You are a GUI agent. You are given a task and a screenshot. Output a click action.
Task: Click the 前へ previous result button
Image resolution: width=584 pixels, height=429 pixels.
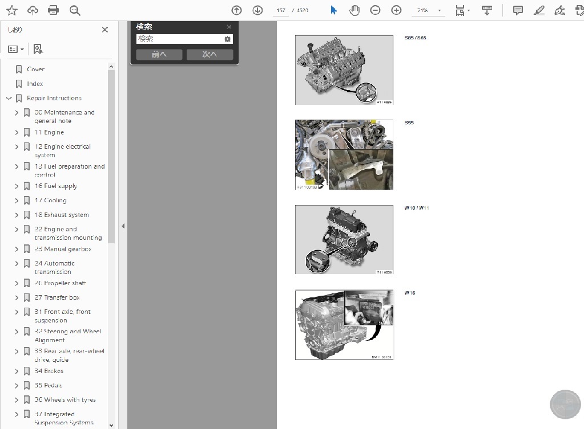coord(159,54)
